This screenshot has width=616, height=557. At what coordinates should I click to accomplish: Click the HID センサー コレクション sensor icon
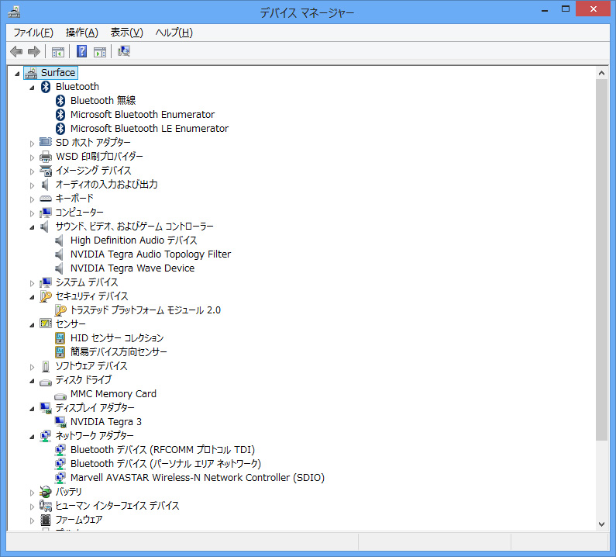click(x=60, y=338)
